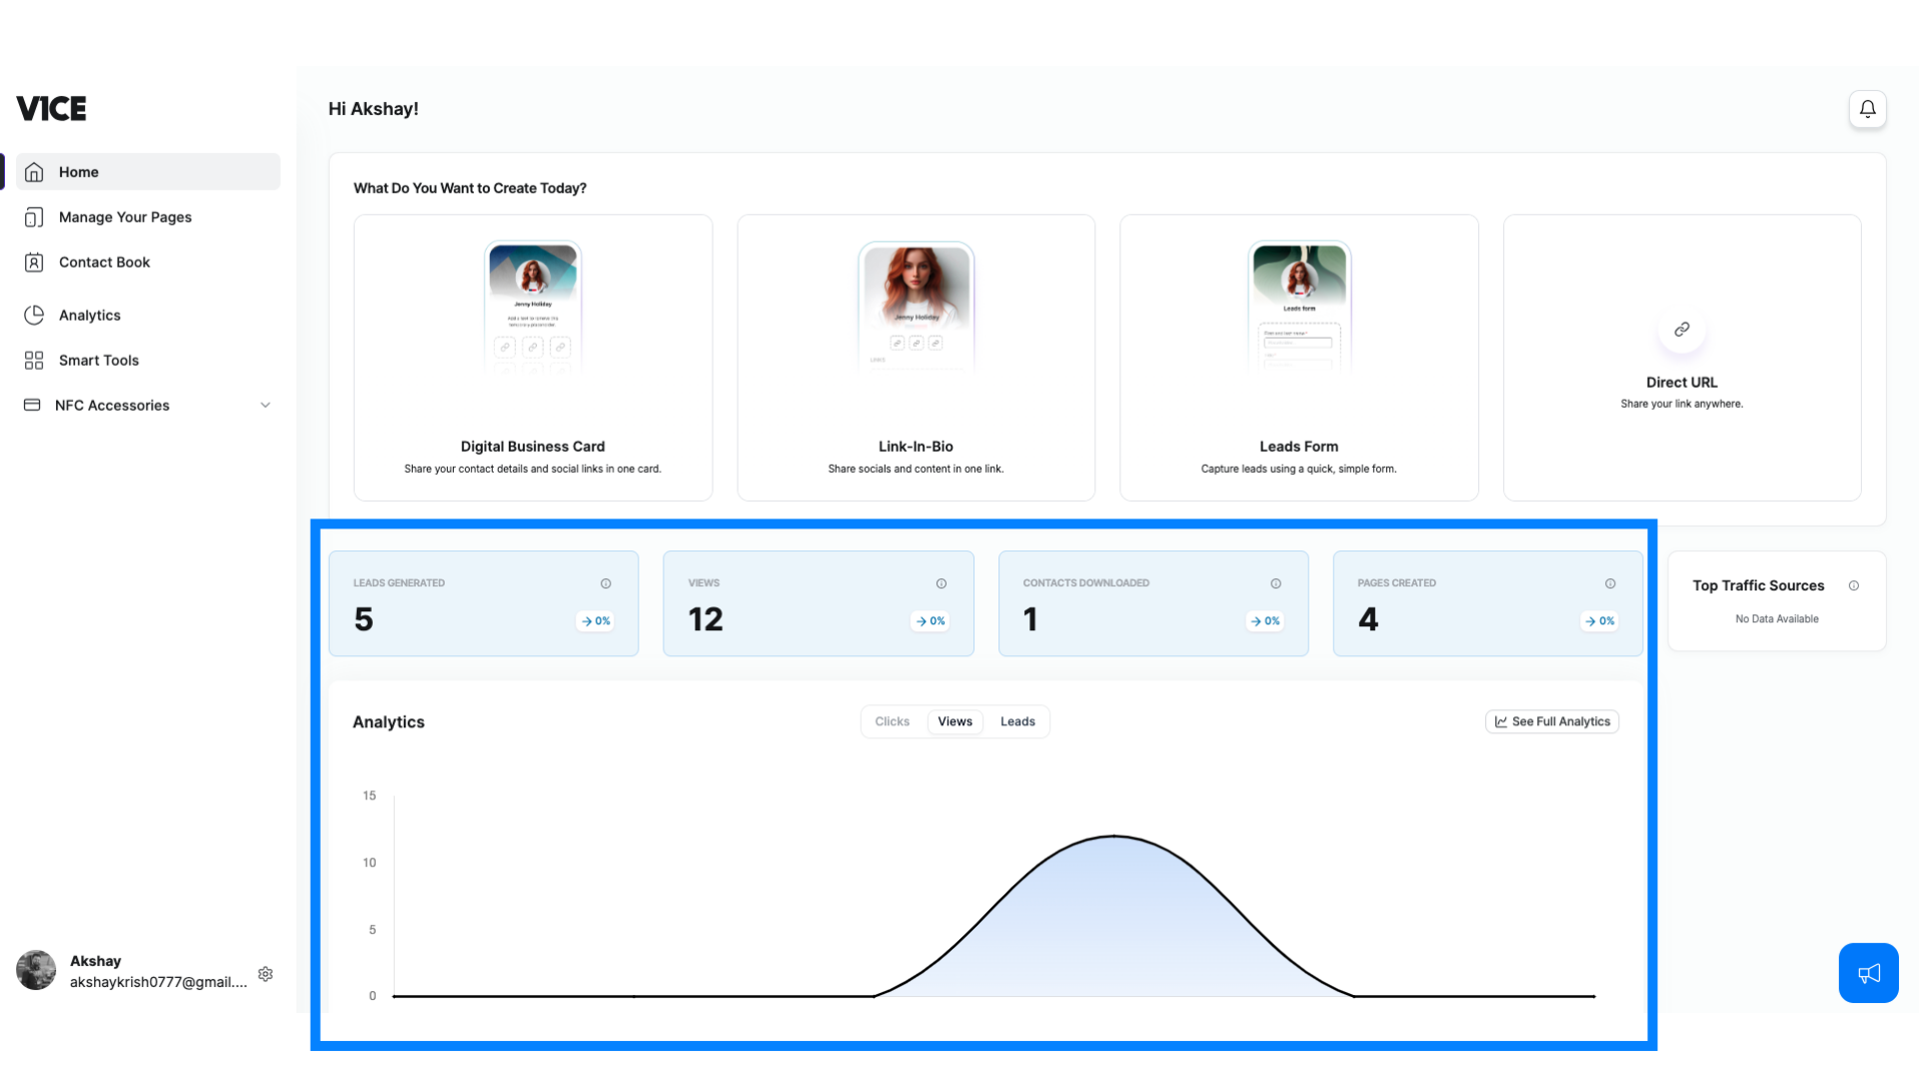Click the Contact Book sidebar icon

(x=34, y=262)
